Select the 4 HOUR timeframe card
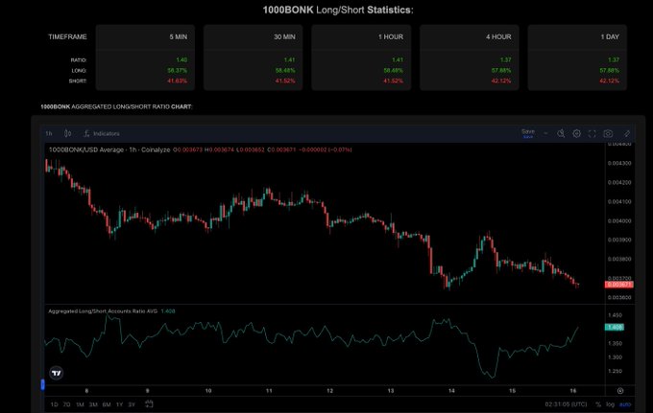 click(x=470, y=57)
